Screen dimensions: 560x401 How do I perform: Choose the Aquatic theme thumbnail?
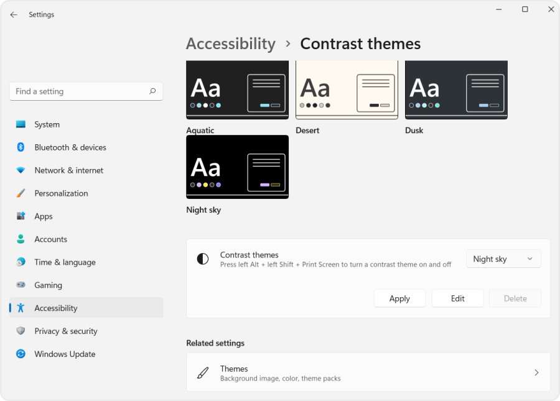tap(237, 90)
